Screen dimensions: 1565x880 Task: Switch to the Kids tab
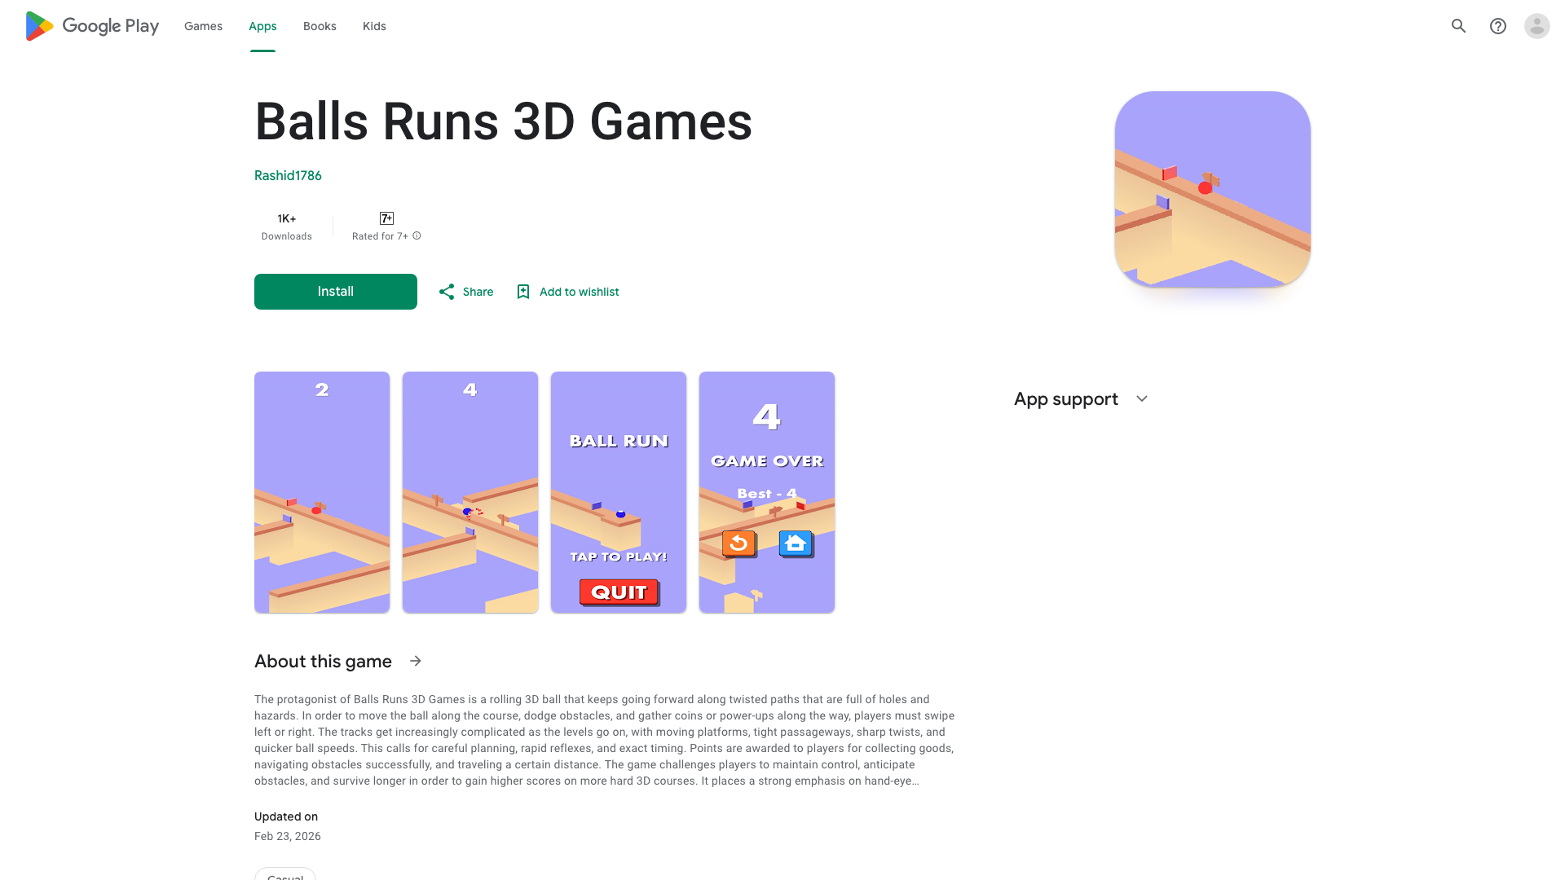click(x=374, y=26)
